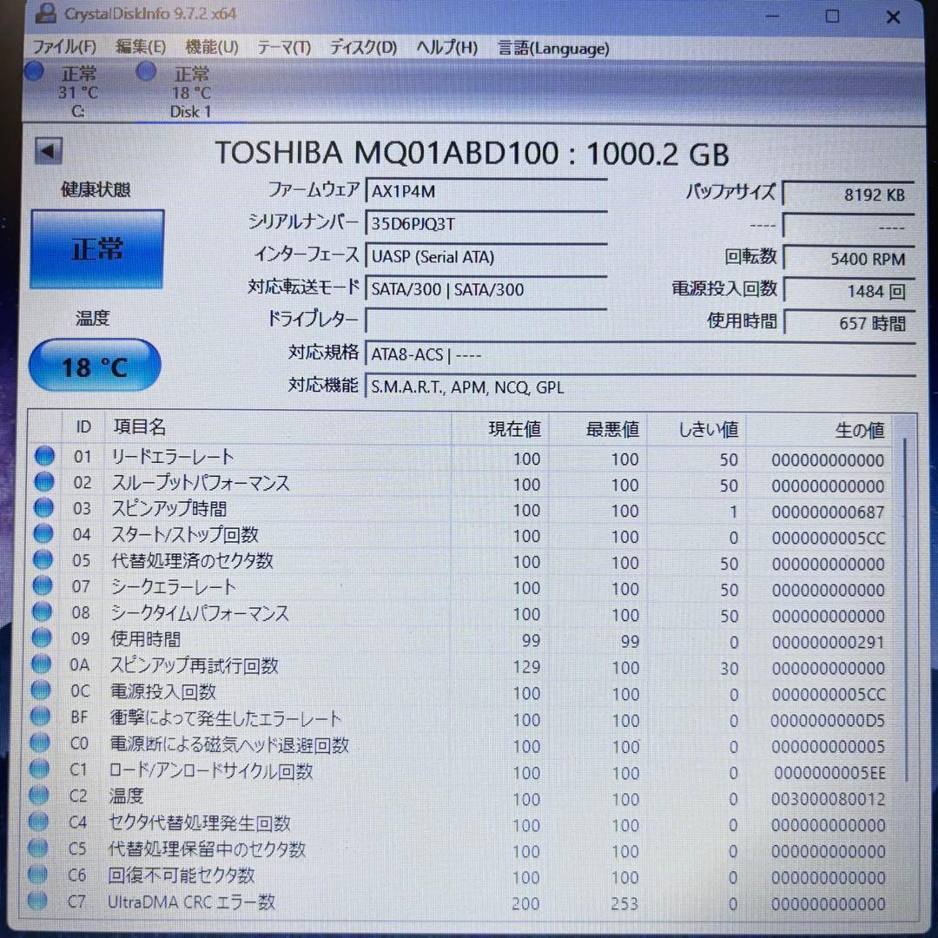938x938 pixels.
Task: Open the テーマ(T) menu
Action: click(282, 49)
